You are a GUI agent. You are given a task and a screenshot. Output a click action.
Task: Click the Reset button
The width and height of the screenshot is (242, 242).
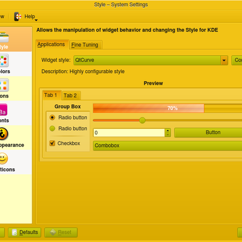coord(60,232)
